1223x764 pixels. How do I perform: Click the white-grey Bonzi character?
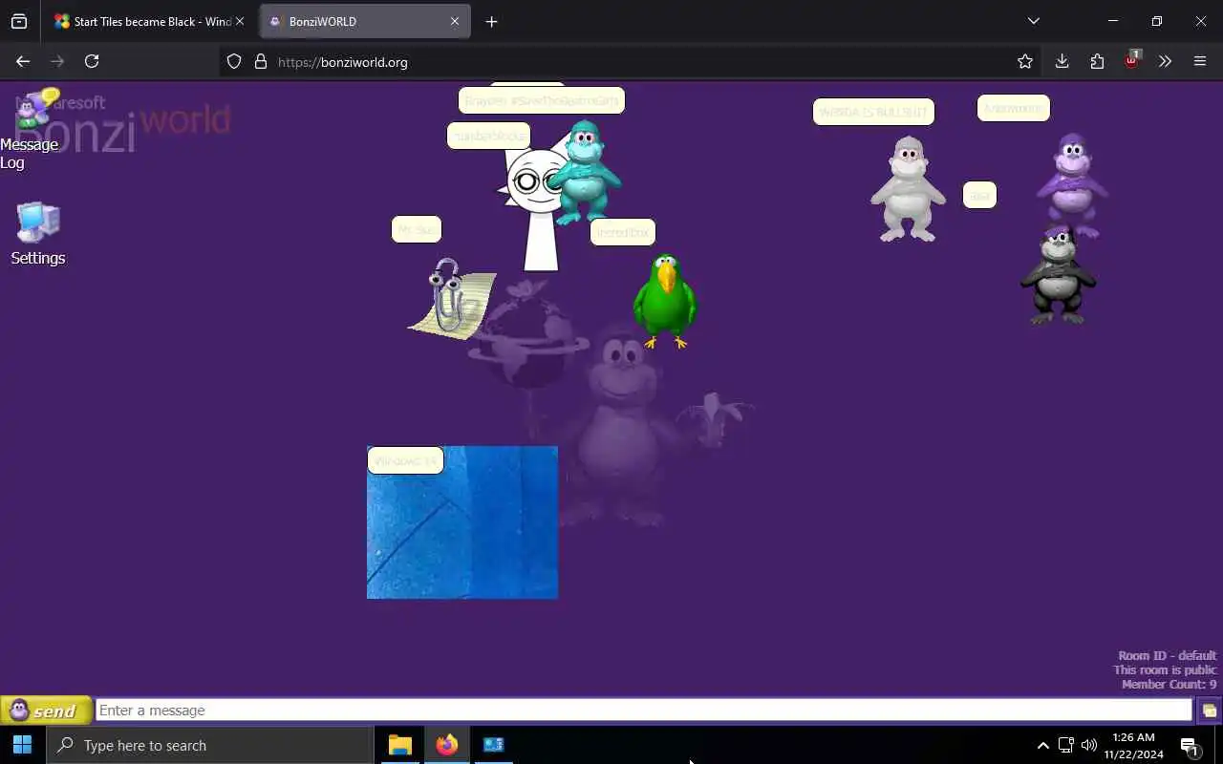pyautogui.click(x=907, y=188)
